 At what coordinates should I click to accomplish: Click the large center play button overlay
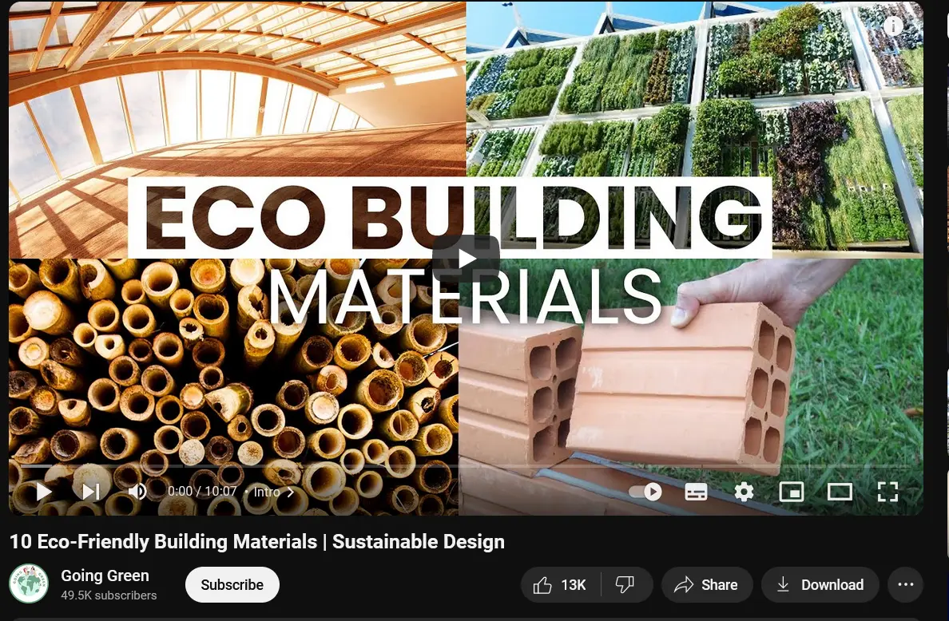[466, 259]
